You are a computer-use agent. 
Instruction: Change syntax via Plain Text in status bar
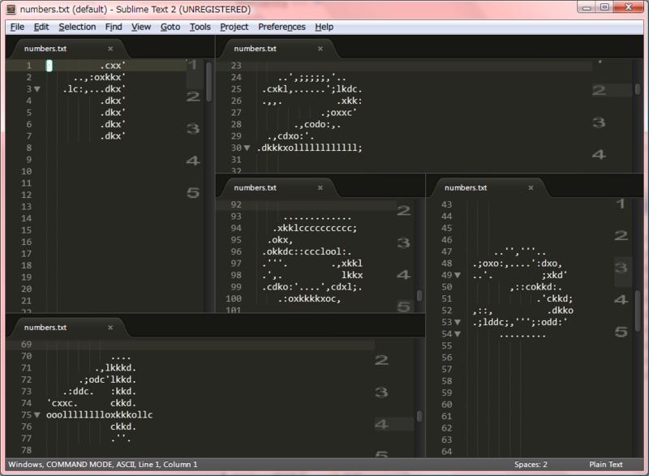point(606,465)
